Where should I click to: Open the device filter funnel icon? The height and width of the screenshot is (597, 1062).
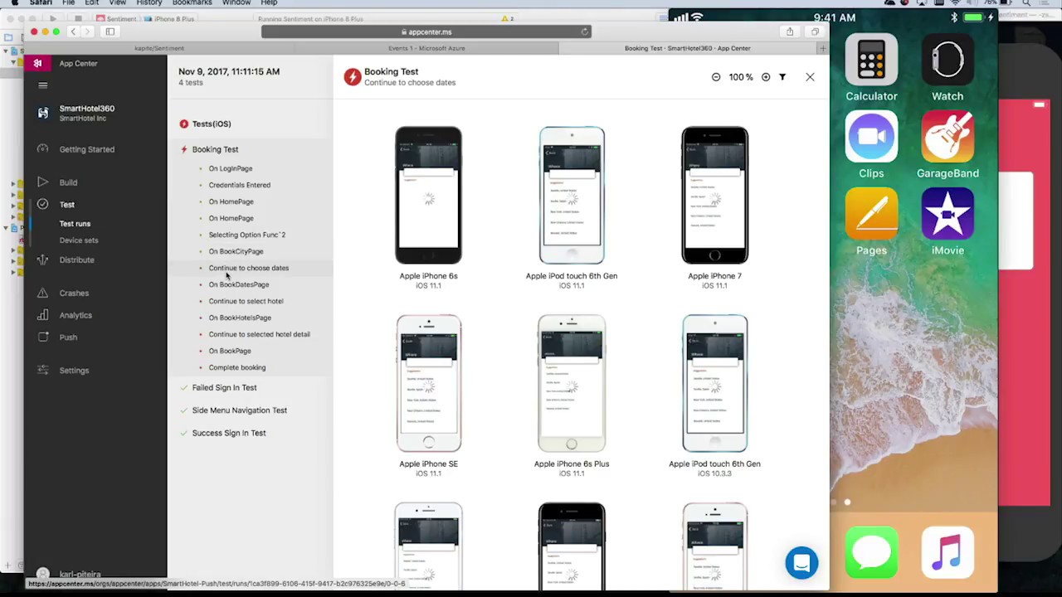coord(782,77)
